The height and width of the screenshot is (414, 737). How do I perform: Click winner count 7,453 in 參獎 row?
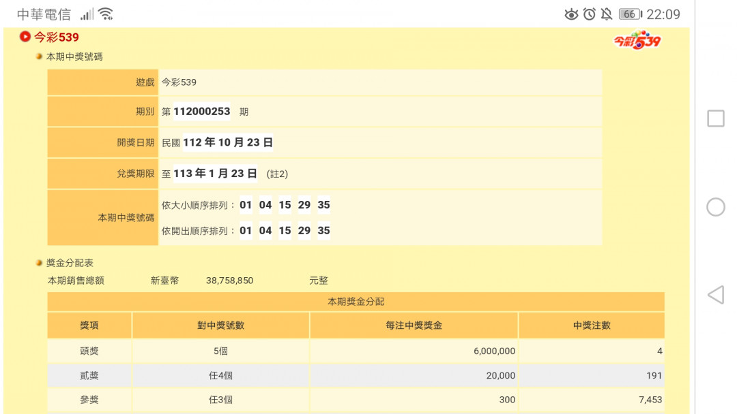click(x=650, y=400)
